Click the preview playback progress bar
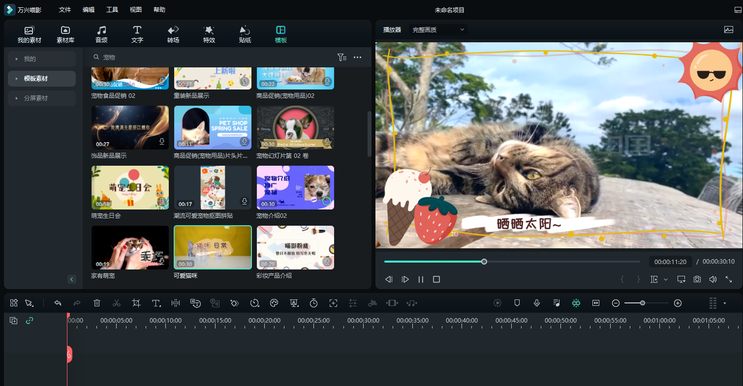The height and width of the screenshot is (386, 743). [512, 262]
